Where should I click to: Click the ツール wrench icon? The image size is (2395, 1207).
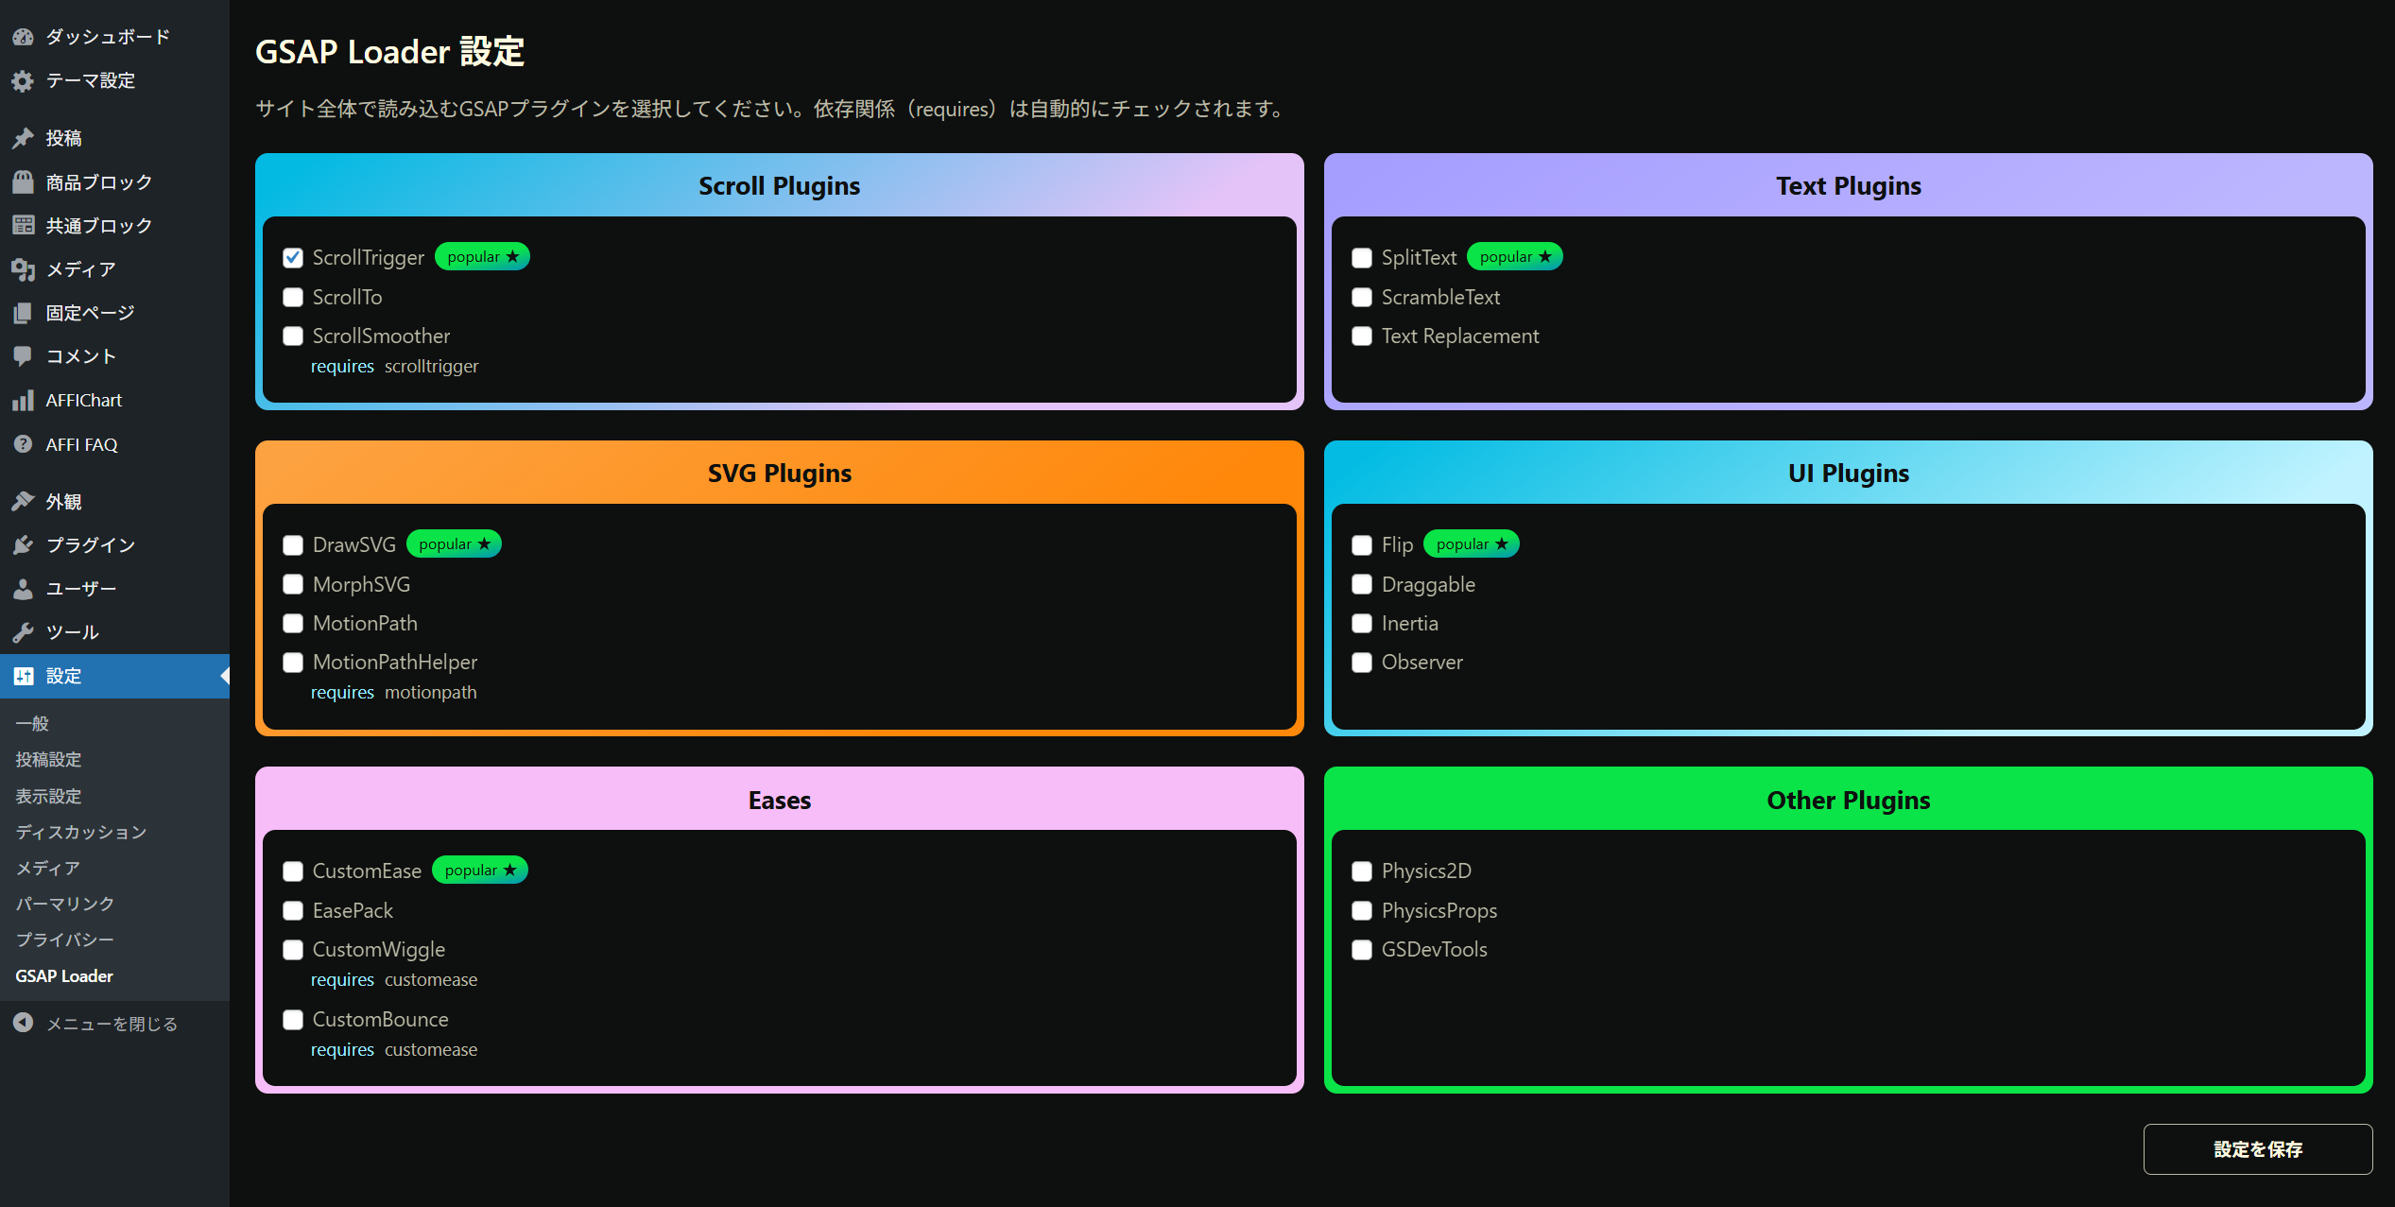(x=23, y=632)
